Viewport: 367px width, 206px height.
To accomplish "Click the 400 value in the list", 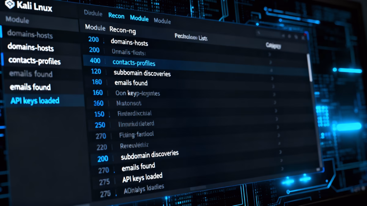I will (95, 61).
